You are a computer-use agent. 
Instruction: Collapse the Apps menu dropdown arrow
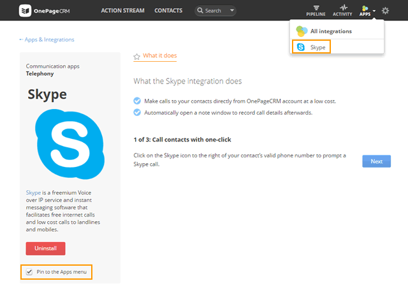coord(374,11)
